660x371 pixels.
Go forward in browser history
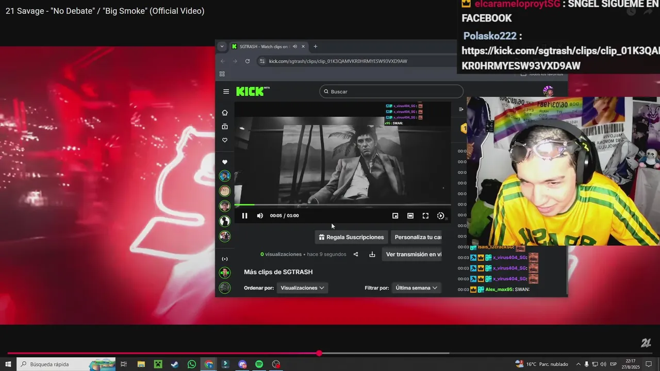pos(235,61)
